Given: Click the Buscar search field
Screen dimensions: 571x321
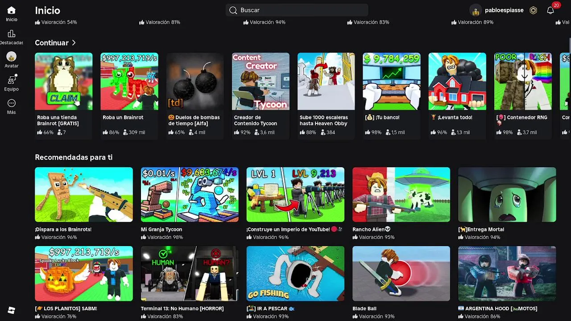Looking at the screenshot, I should coord(297,10).
